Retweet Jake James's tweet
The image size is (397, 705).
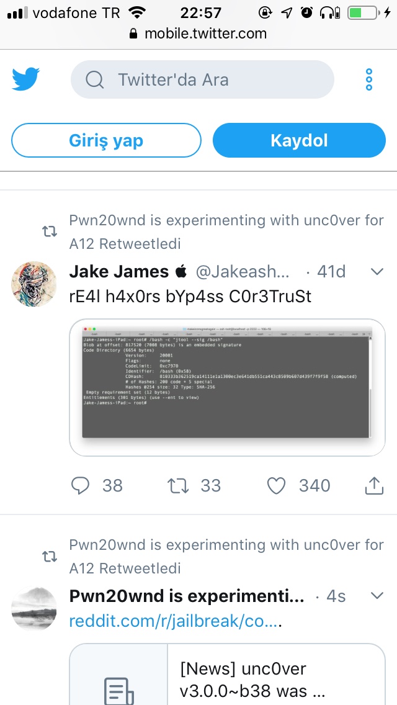(179, 485)
